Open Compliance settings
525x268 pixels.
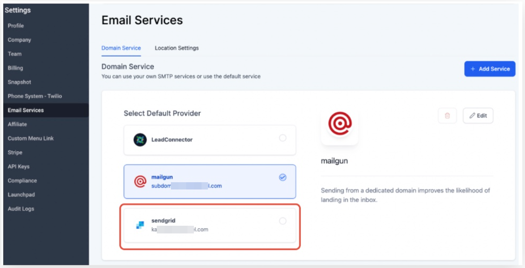pos(22,181)
